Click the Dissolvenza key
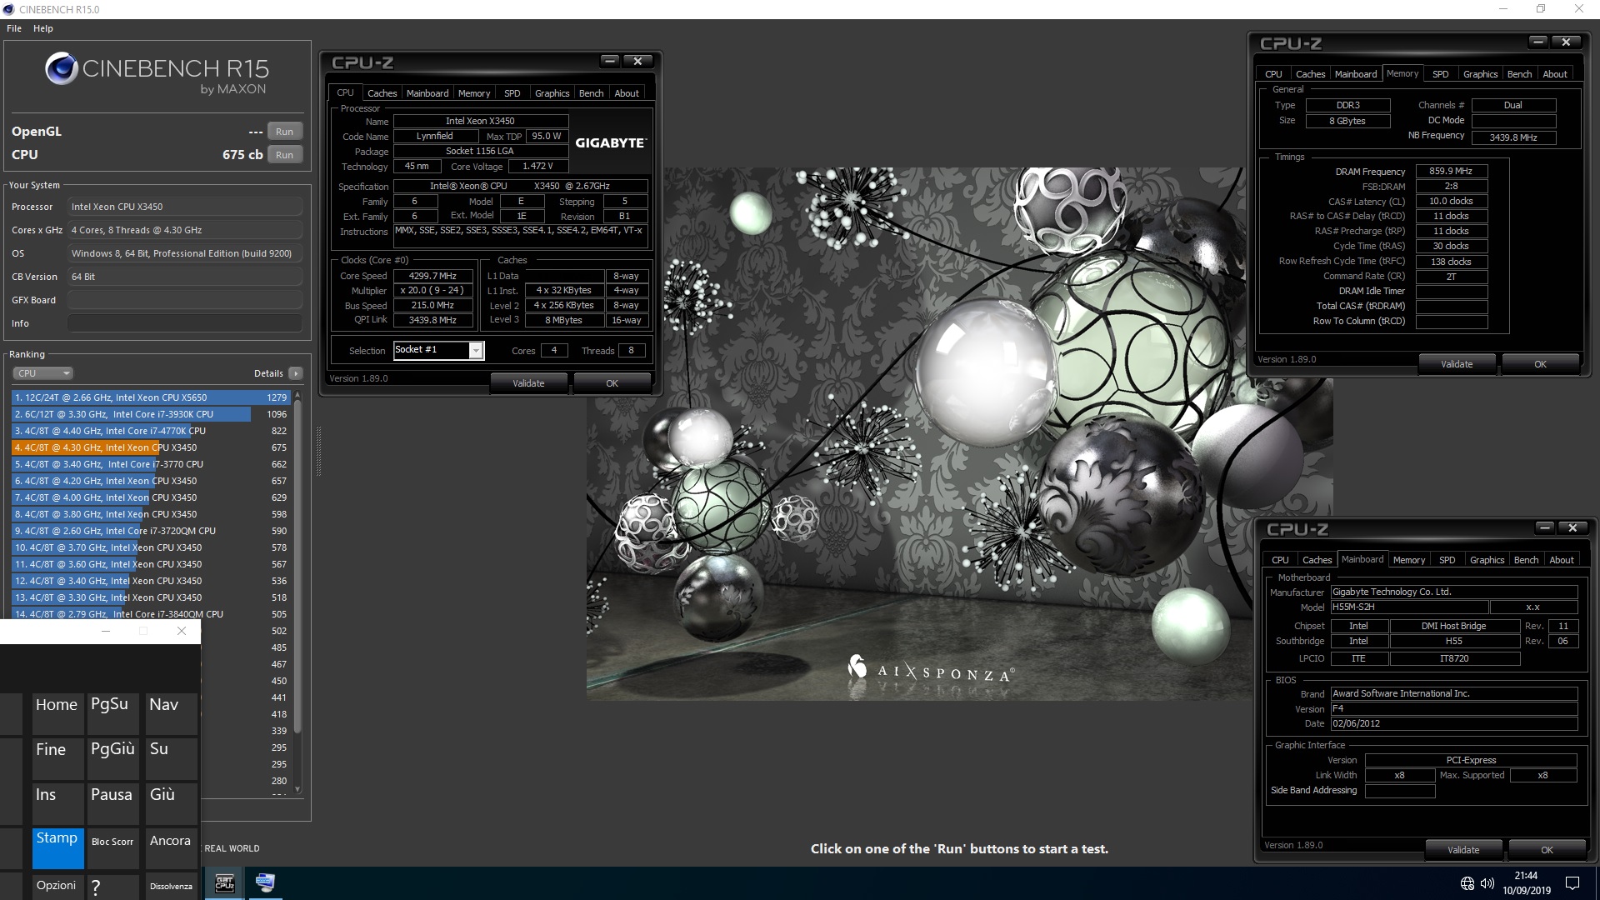This screenshot has width=1600, height=900. click(172, 886)
